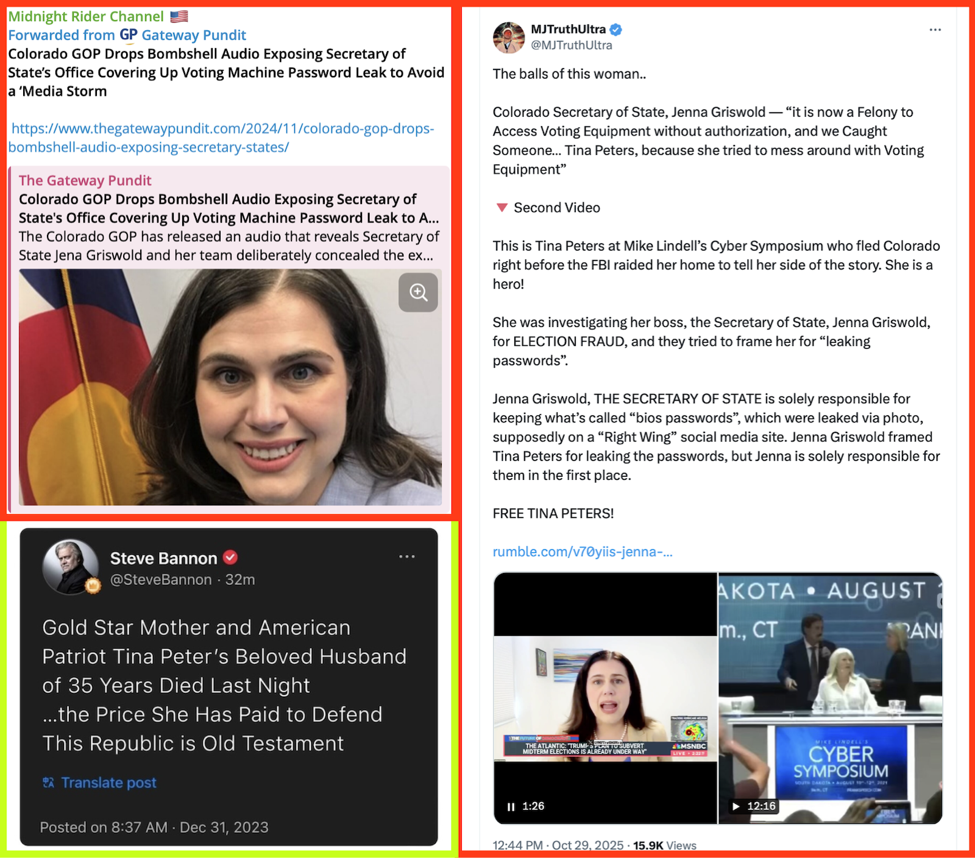Click the @MJTruthUltra handle
975x858 pixels.
571,45
